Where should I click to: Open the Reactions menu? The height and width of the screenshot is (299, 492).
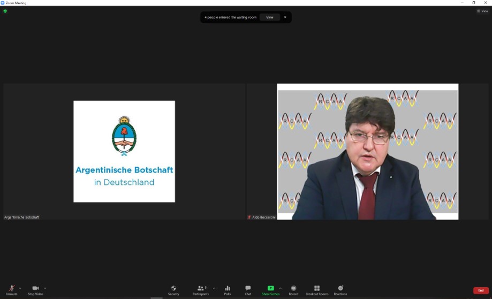pos(340,290)
